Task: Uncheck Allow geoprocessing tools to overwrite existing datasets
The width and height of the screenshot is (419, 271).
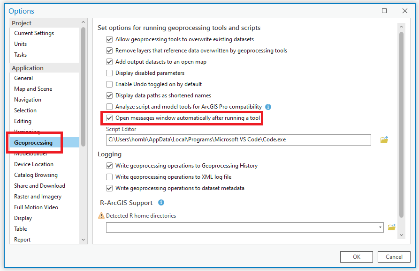Action: click(109, 39)
